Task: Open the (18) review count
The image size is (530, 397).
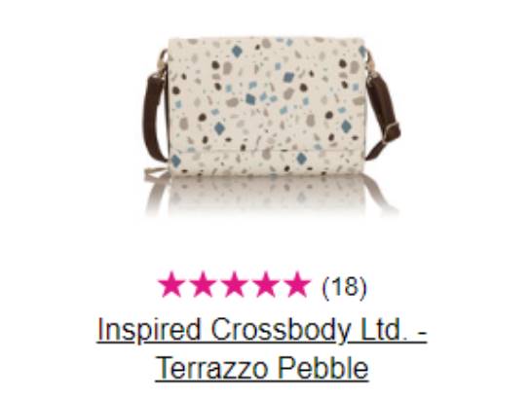Action: click(345, 287)
